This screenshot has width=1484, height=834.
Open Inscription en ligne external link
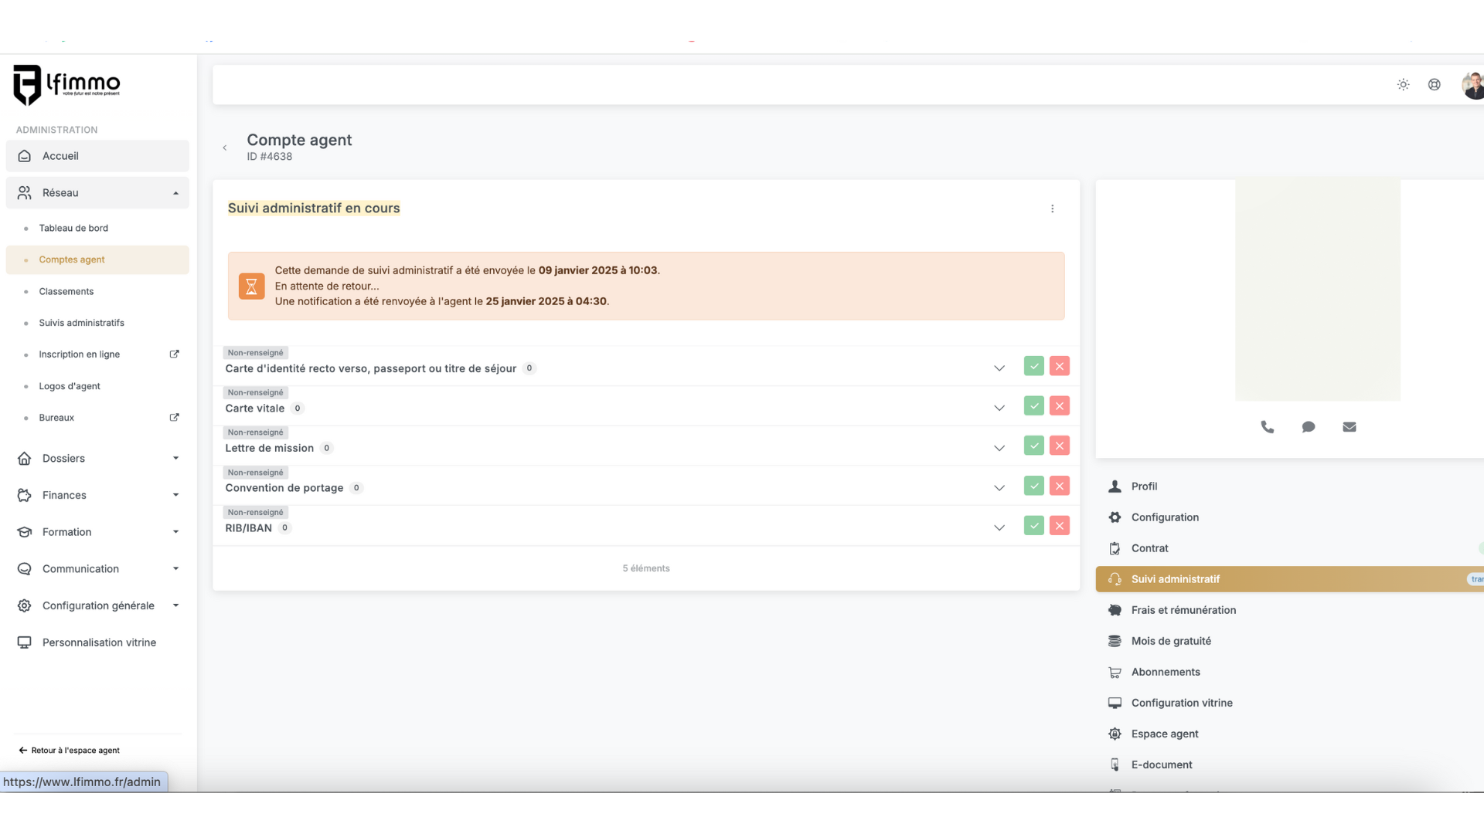(x=80, y=354)
